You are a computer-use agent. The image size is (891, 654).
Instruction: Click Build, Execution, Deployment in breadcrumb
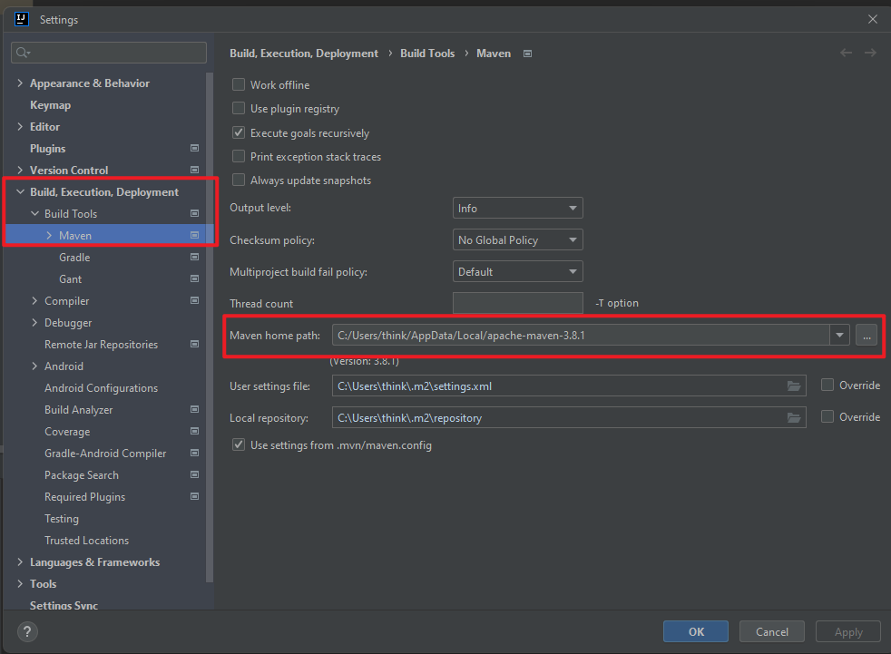[x=304, y=54]
